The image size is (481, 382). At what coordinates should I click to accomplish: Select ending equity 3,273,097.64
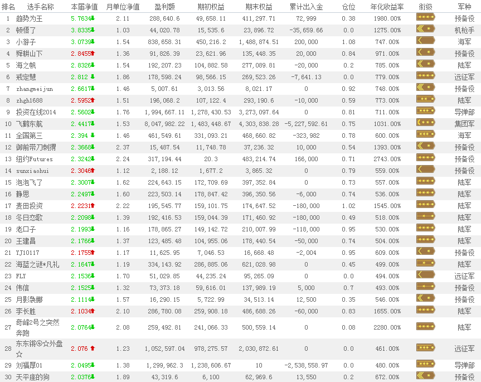pos(259,112)
